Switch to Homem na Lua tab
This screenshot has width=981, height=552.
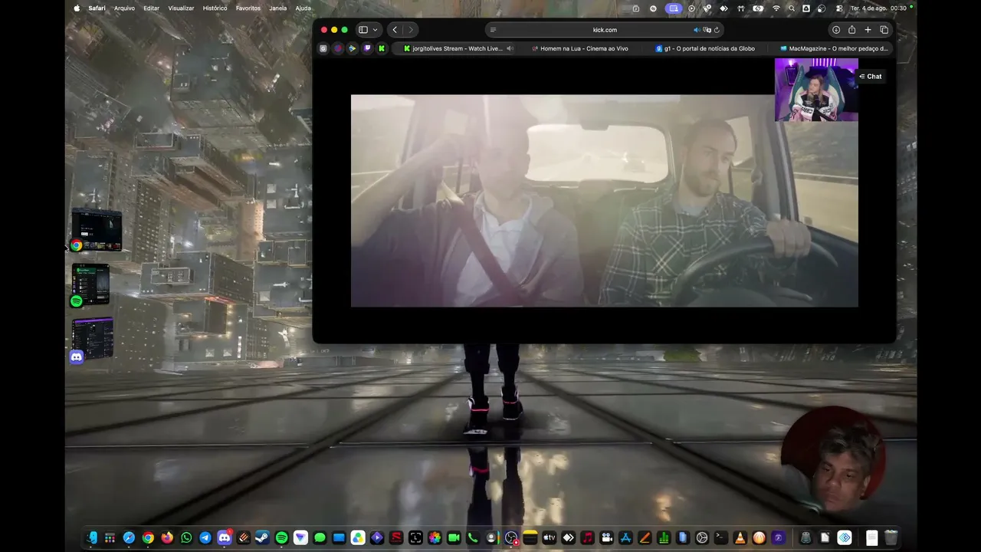tap(579, 48)
